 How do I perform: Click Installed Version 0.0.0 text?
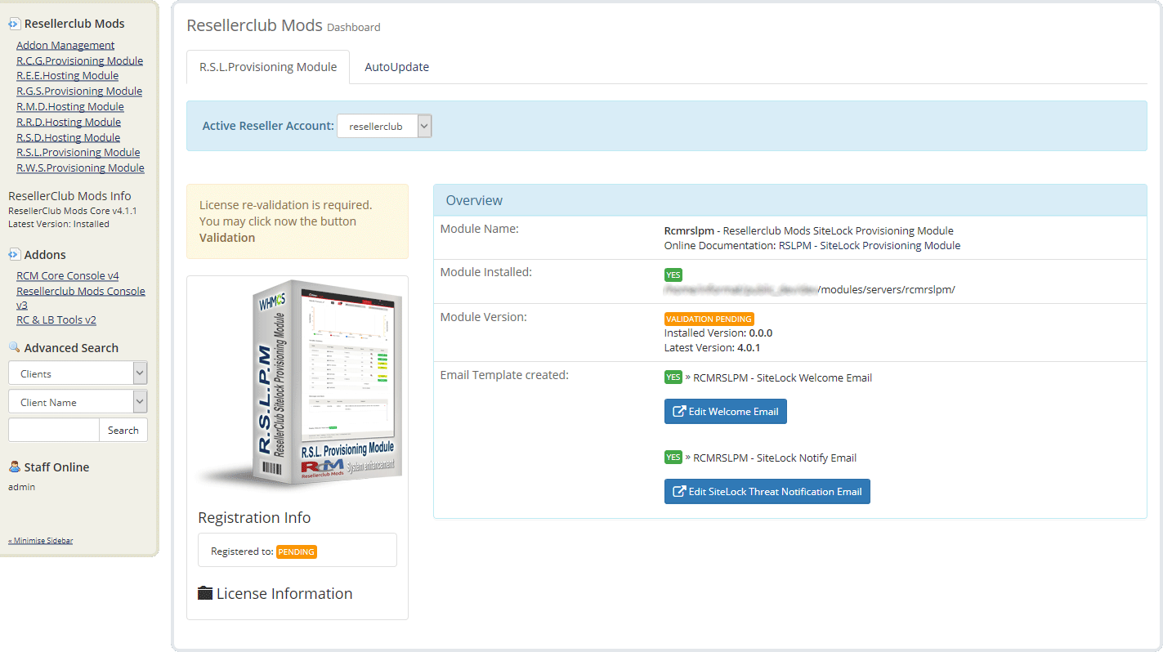point(718,333)
